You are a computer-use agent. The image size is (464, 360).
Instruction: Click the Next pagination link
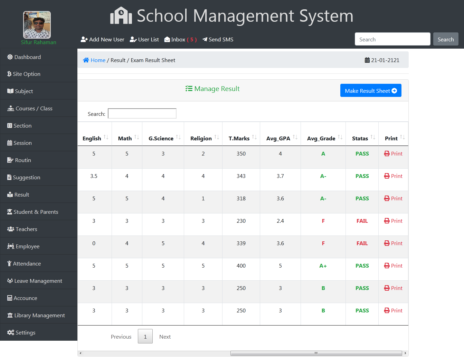[165, 337]
